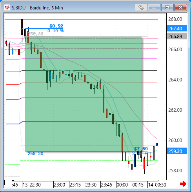Click the white box at time axis start

tap(8, 184)
